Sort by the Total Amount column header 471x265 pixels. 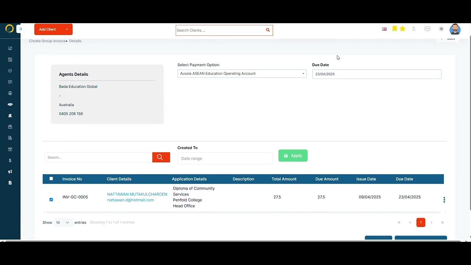pyautogui.click(x=284, y=179)
